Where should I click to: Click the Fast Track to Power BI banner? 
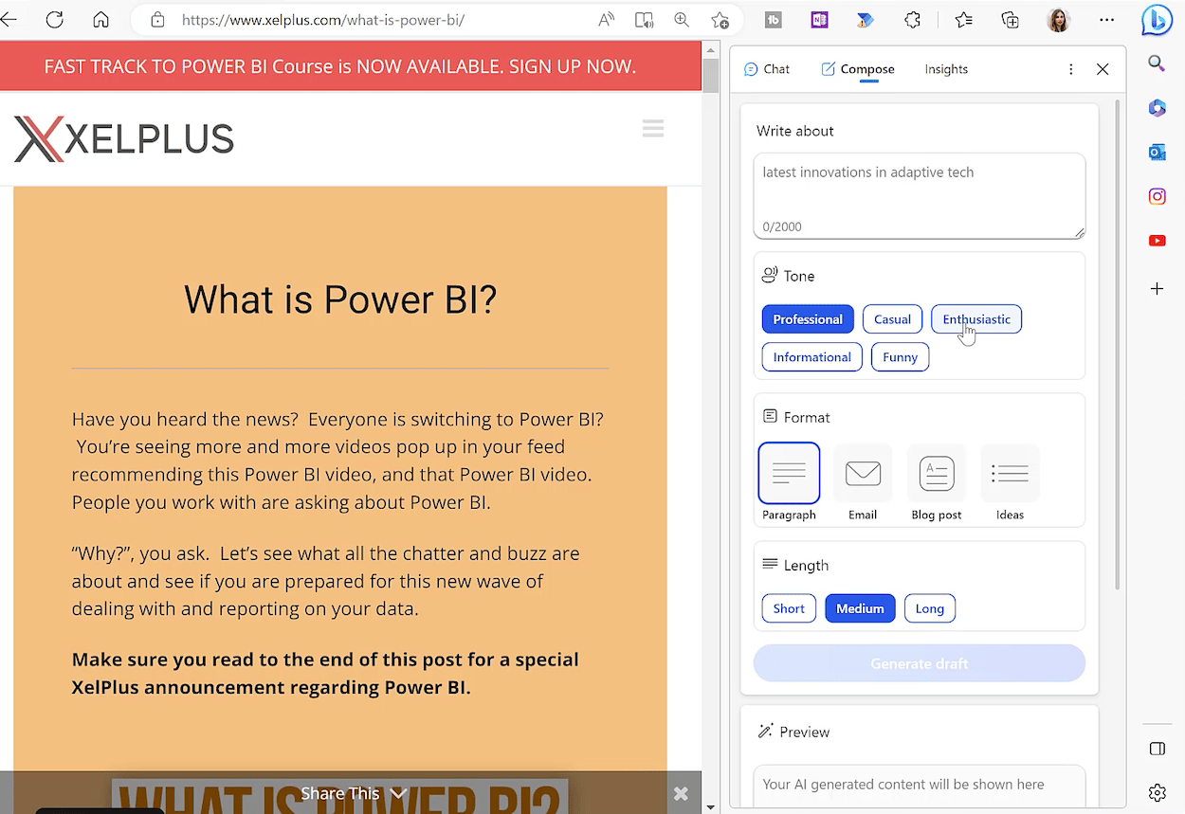(351, 66)
